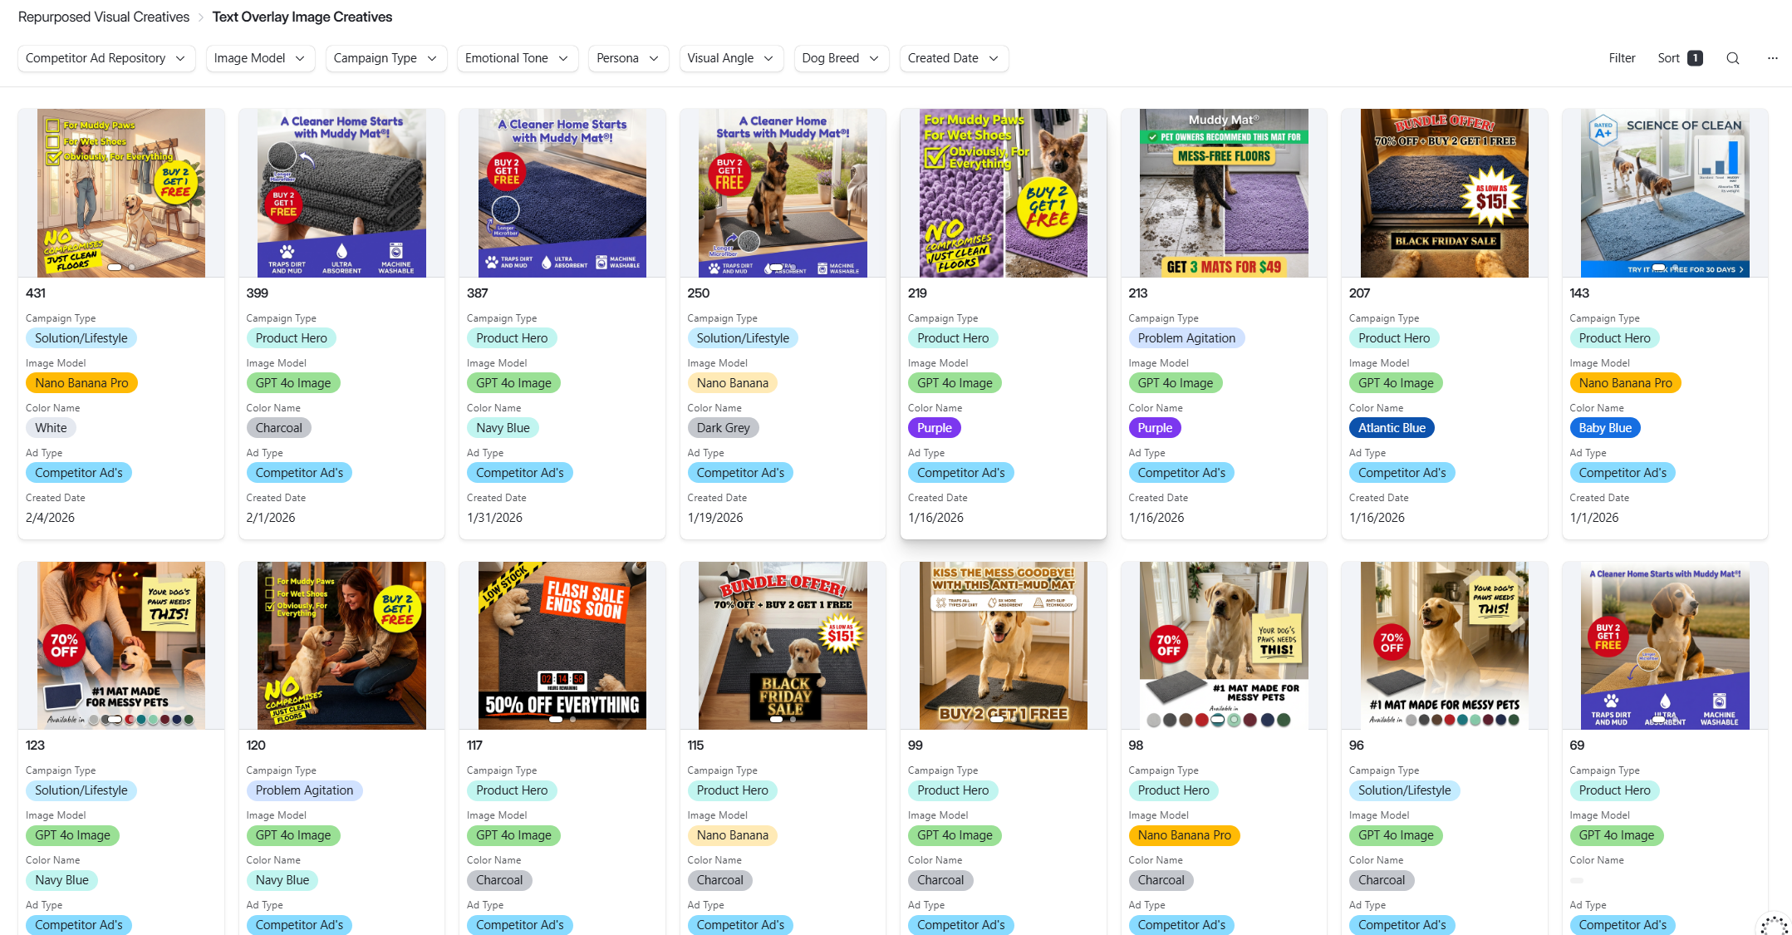View the Science of Clean image on card 143

point(1665,193)
